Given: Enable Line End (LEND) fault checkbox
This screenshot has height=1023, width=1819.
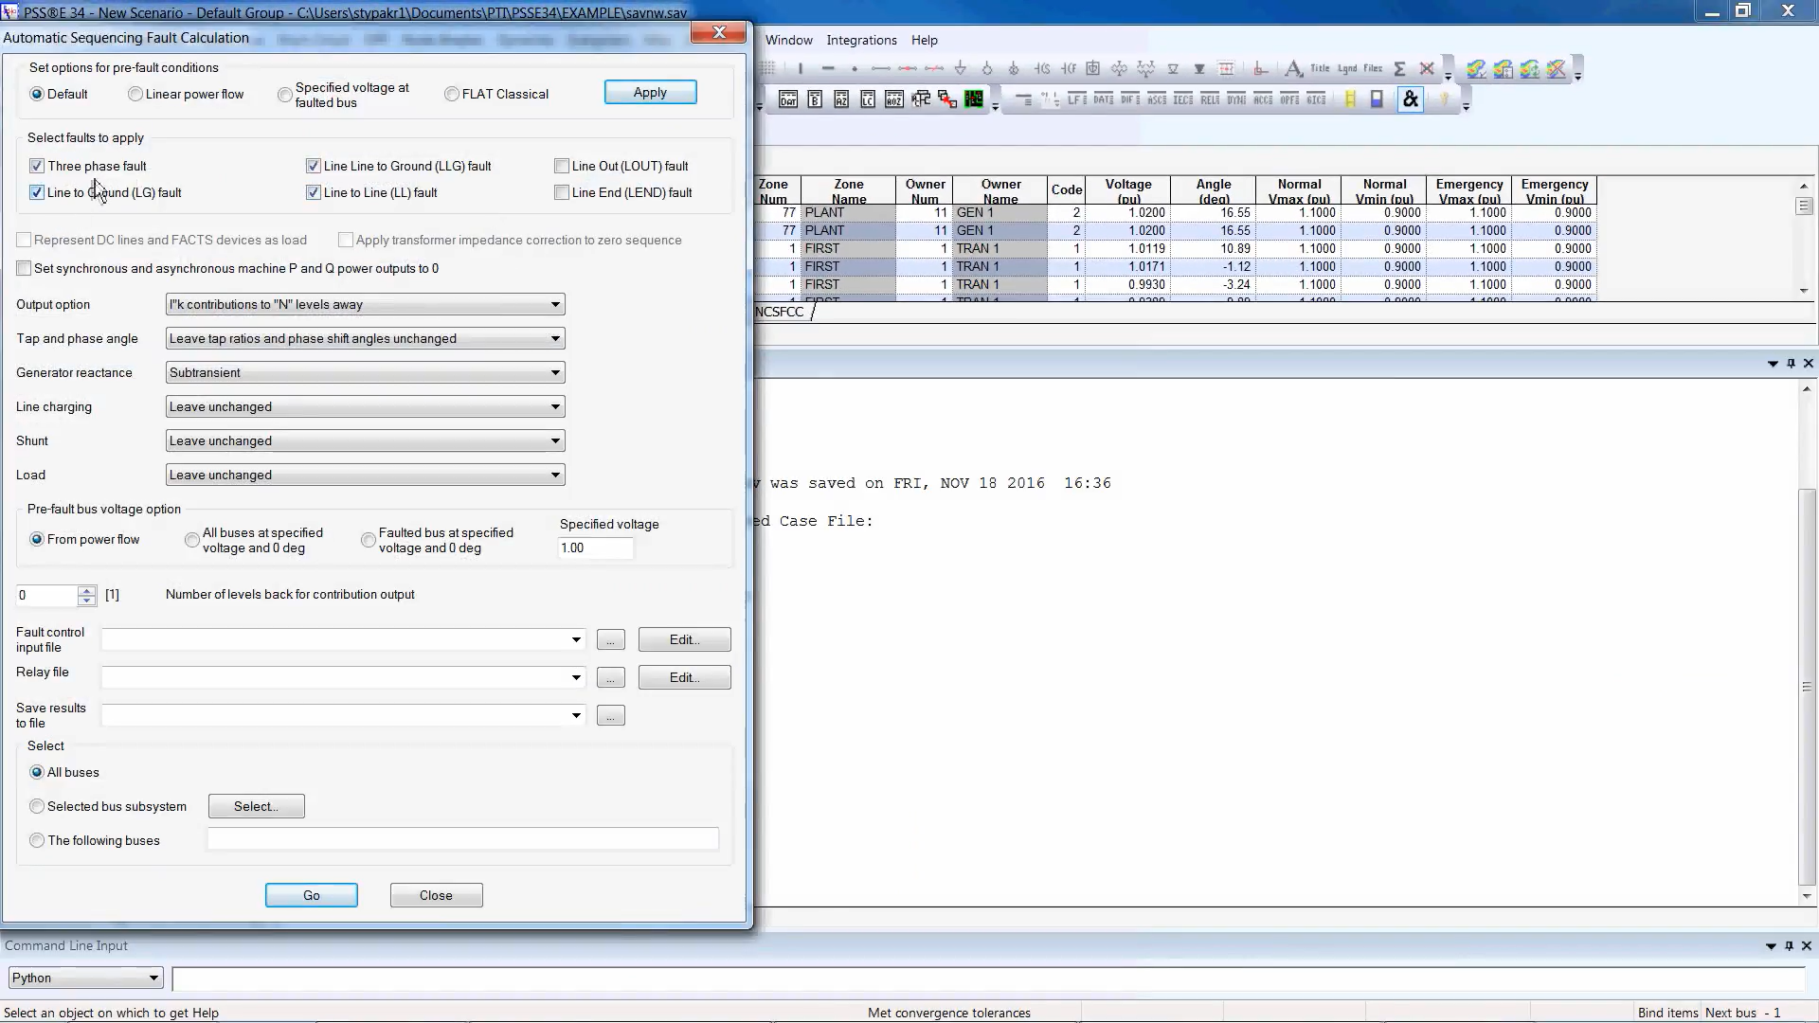Looking at the screenshot, I should pyautogui.click(x=562, y=192).
